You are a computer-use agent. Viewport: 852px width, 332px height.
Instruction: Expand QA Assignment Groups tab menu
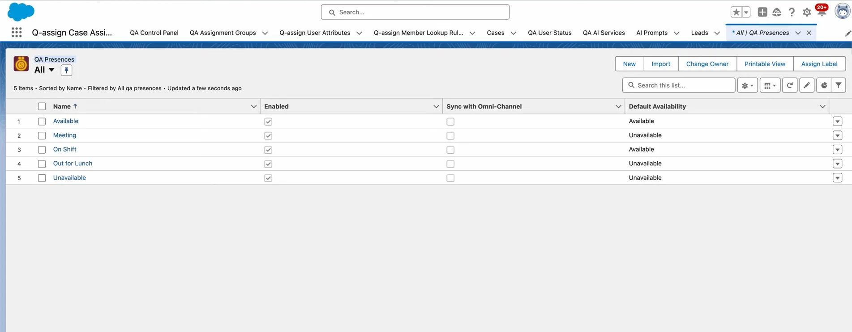[265, 33]
